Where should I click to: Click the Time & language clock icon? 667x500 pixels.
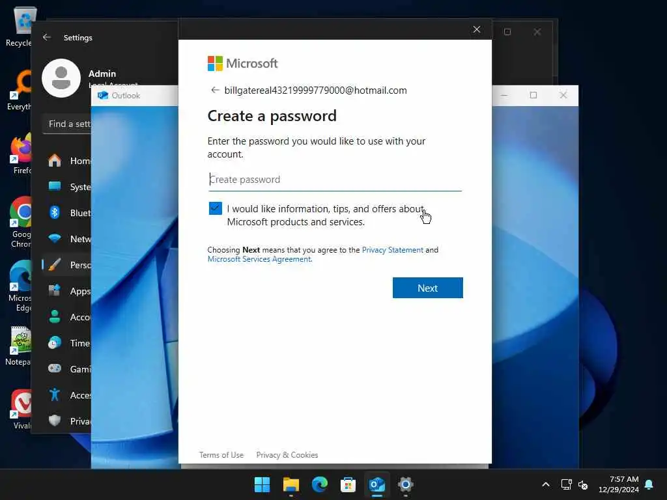(55, 342)
